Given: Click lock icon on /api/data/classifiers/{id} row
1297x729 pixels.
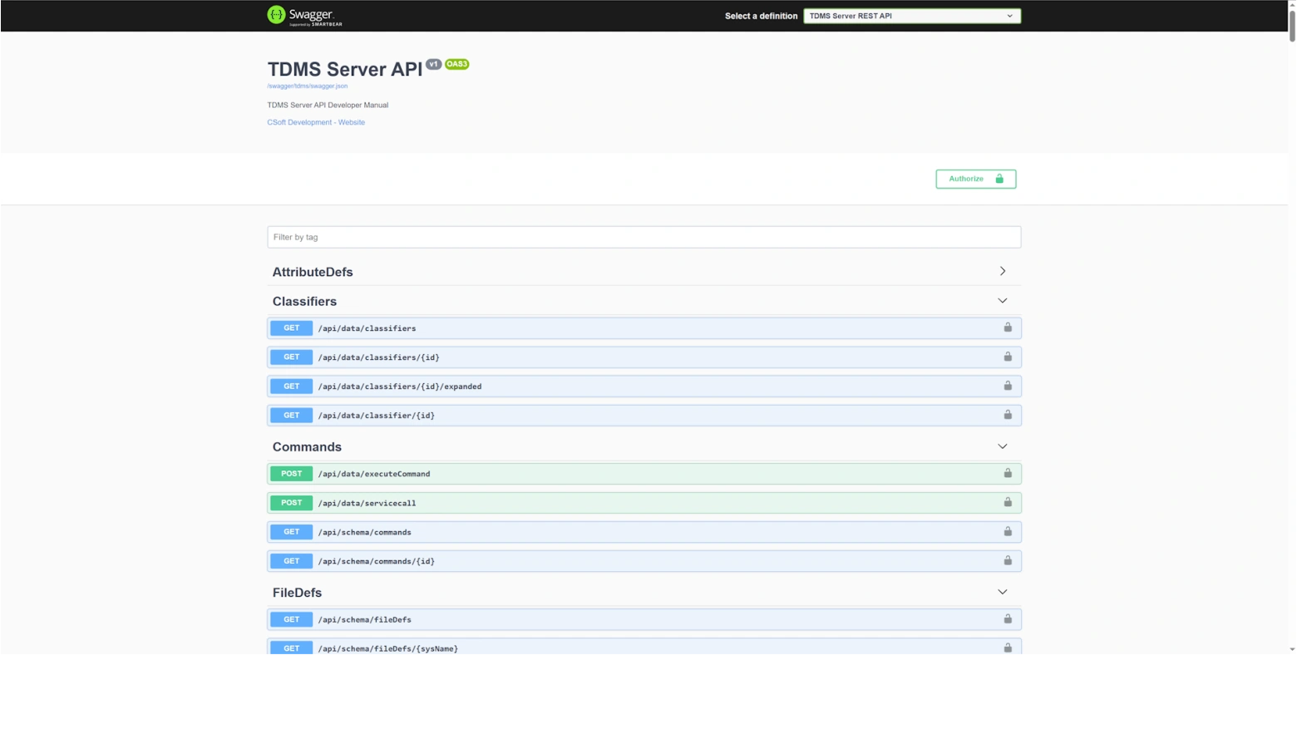Looking at the screenshot, I should coord(1008,357).
